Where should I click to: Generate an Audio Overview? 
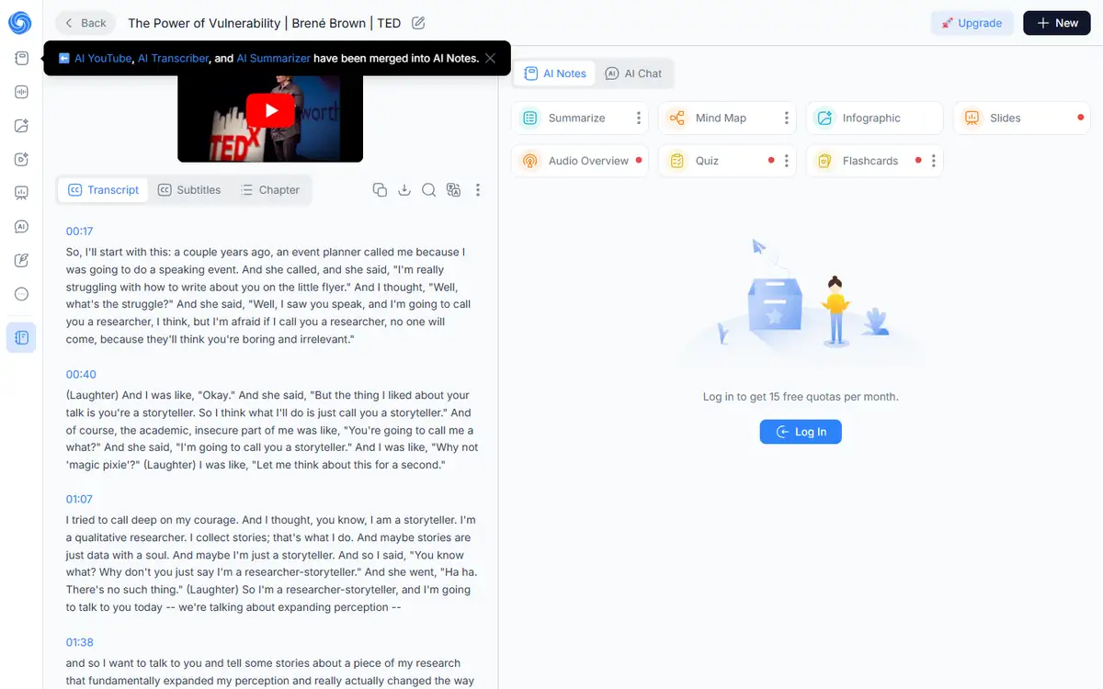580,161
